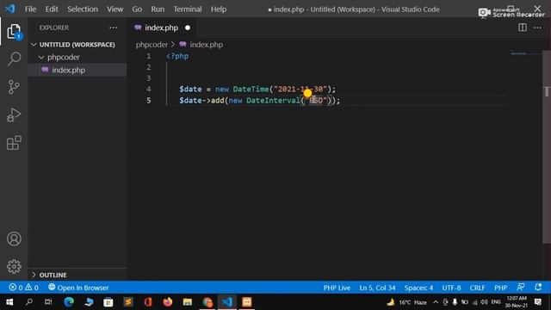Click the DateTime class name on line 4
Viewport: 551px width, 310px height.
(251, 89)
